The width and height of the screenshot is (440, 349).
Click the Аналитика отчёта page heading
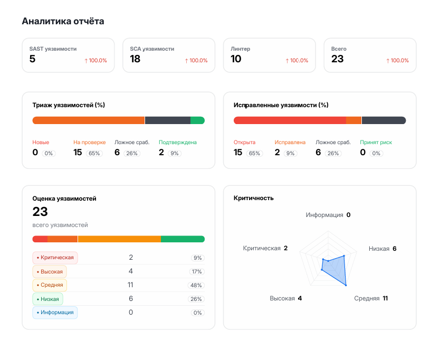coord(63,21)
